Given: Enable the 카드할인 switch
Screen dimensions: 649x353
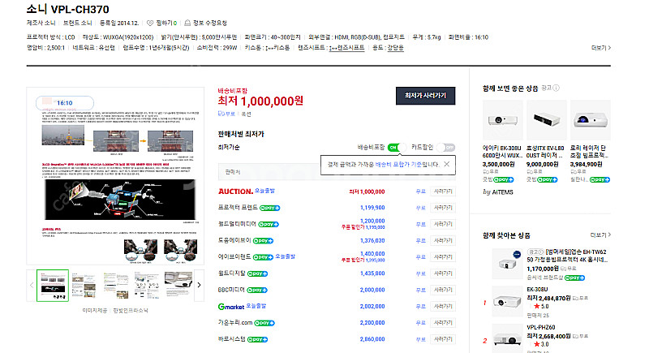Looking at the screenshot, I should pos(446,148).
